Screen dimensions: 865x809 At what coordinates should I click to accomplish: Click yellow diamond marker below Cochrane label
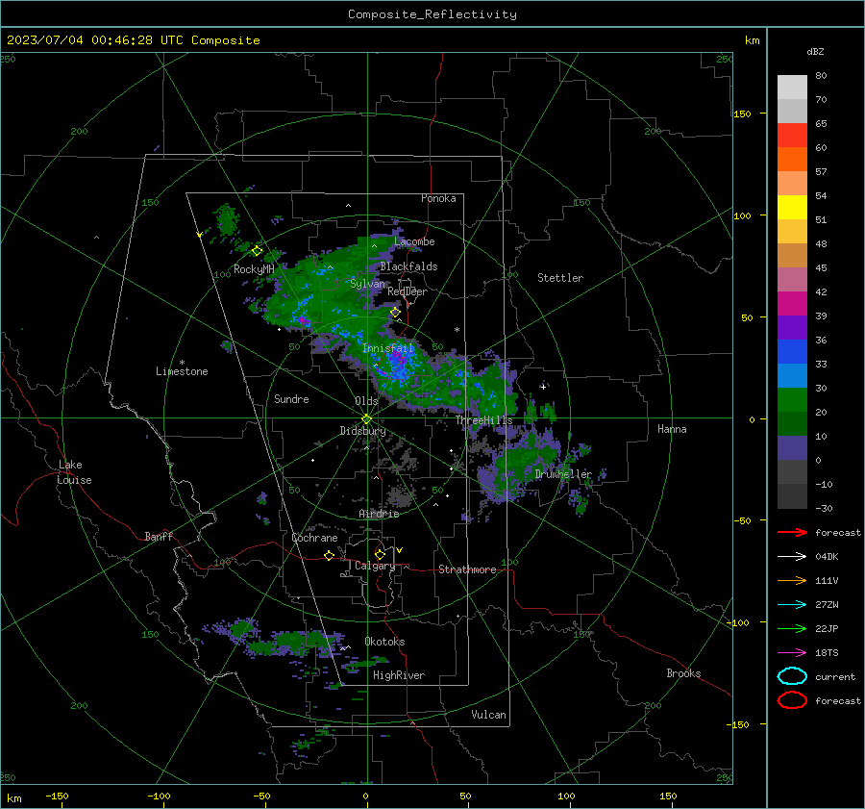(x=329, y=555)
